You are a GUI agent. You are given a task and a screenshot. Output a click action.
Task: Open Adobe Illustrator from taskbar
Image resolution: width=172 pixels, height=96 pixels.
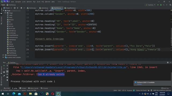pos(25,94)
